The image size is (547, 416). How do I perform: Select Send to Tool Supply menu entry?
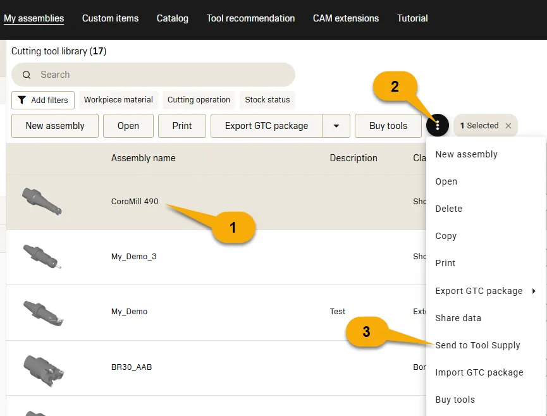(477, 345)
